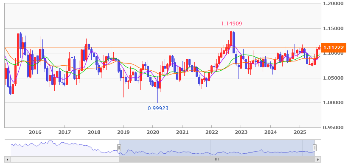Screen dimensions: 348x166
Task: Click the left range handle of the navigator
Action: click(x=119, y=148)
